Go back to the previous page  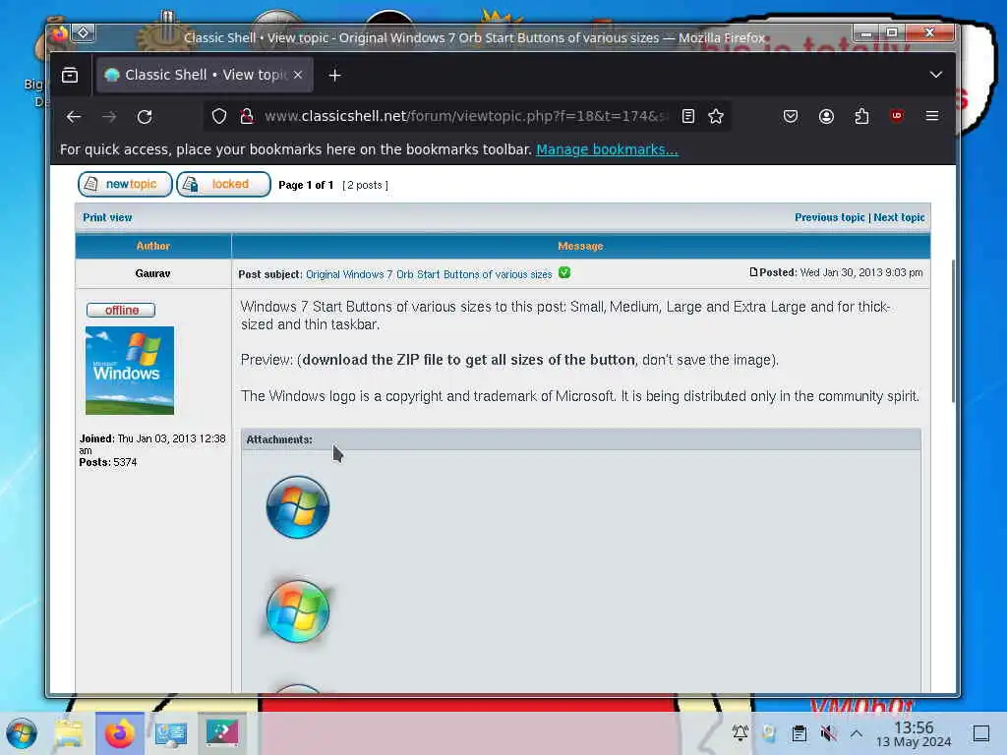(74, 116)
